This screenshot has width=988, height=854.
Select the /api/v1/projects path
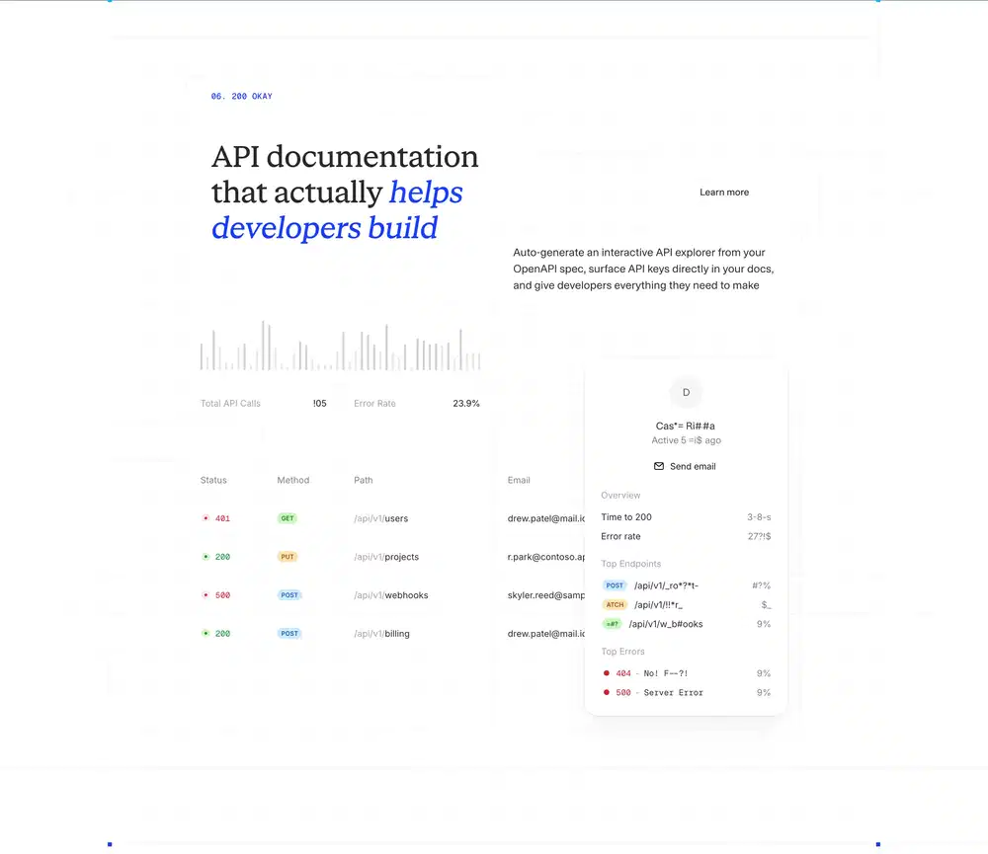click(x=386, y=557)
